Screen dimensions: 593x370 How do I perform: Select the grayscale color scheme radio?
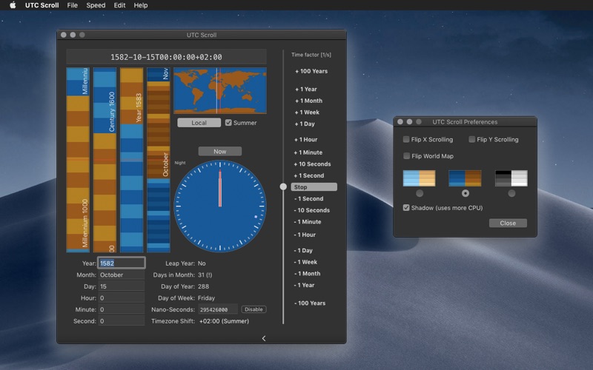(511, 193)
